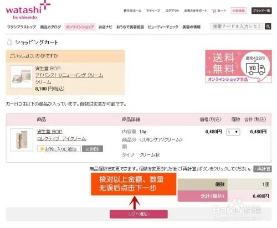
Task: Click the shopping bag icon beside ショッピングカート
Action: [9, 42]
